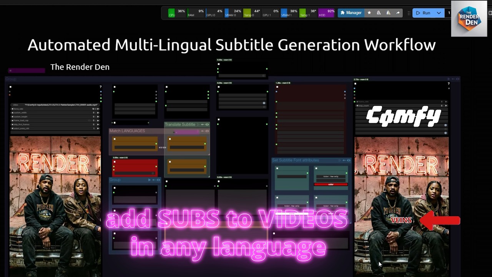Run the workflow with the Run button

pos(423,13)
